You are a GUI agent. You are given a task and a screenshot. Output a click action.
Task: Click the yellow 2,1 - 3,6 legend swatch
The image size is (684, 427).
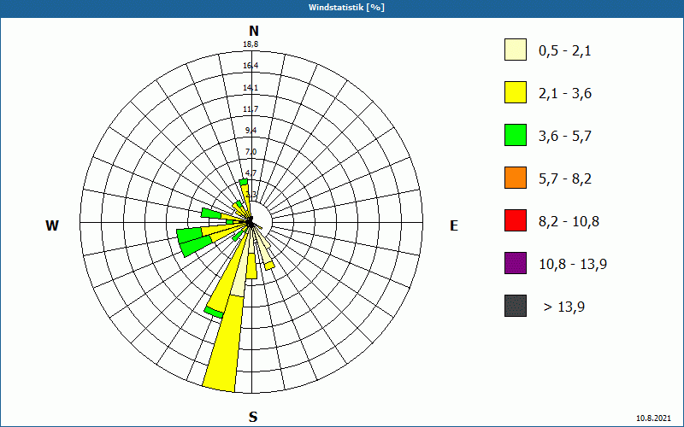516,92
